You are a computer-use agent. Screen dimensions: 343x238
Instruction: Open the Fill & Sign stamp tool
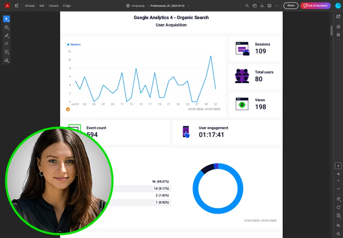click(x=7, y=61)
